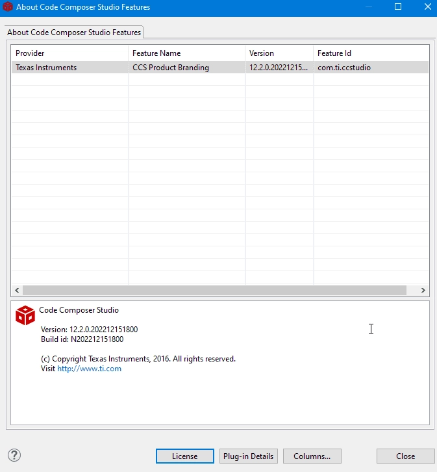Viewport: 437px width, 472px height.
Task: Click the com.ti.ccstudio feature id cell
Action: pyautogui.click(x=371, y=68)
